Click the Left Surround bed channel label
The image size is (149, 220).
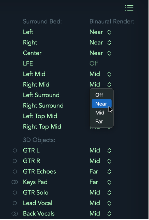tap(41, 95)
